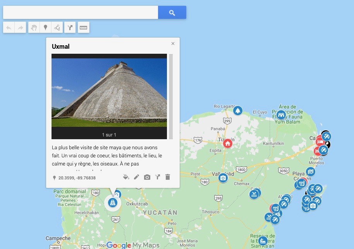Click the undo arrow in toolbar
Screen dimensions: 354x249
click(9, 27)
